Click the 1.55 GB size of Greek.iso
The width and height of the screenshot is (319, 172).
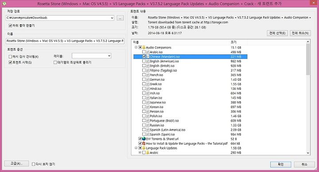point(236,84)
